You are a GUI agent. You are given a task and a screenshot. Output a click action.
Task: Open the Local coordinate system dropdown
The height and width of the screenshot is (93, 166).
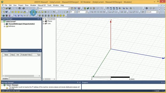pyautogui.click(x=69, y=8)
